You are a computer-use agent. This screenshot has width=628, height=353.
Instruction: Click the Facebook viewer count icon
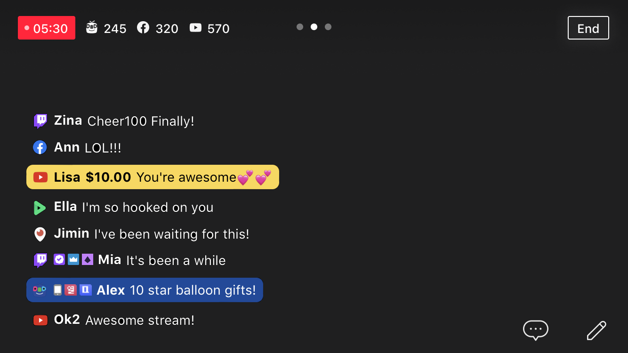pos(143,28)
